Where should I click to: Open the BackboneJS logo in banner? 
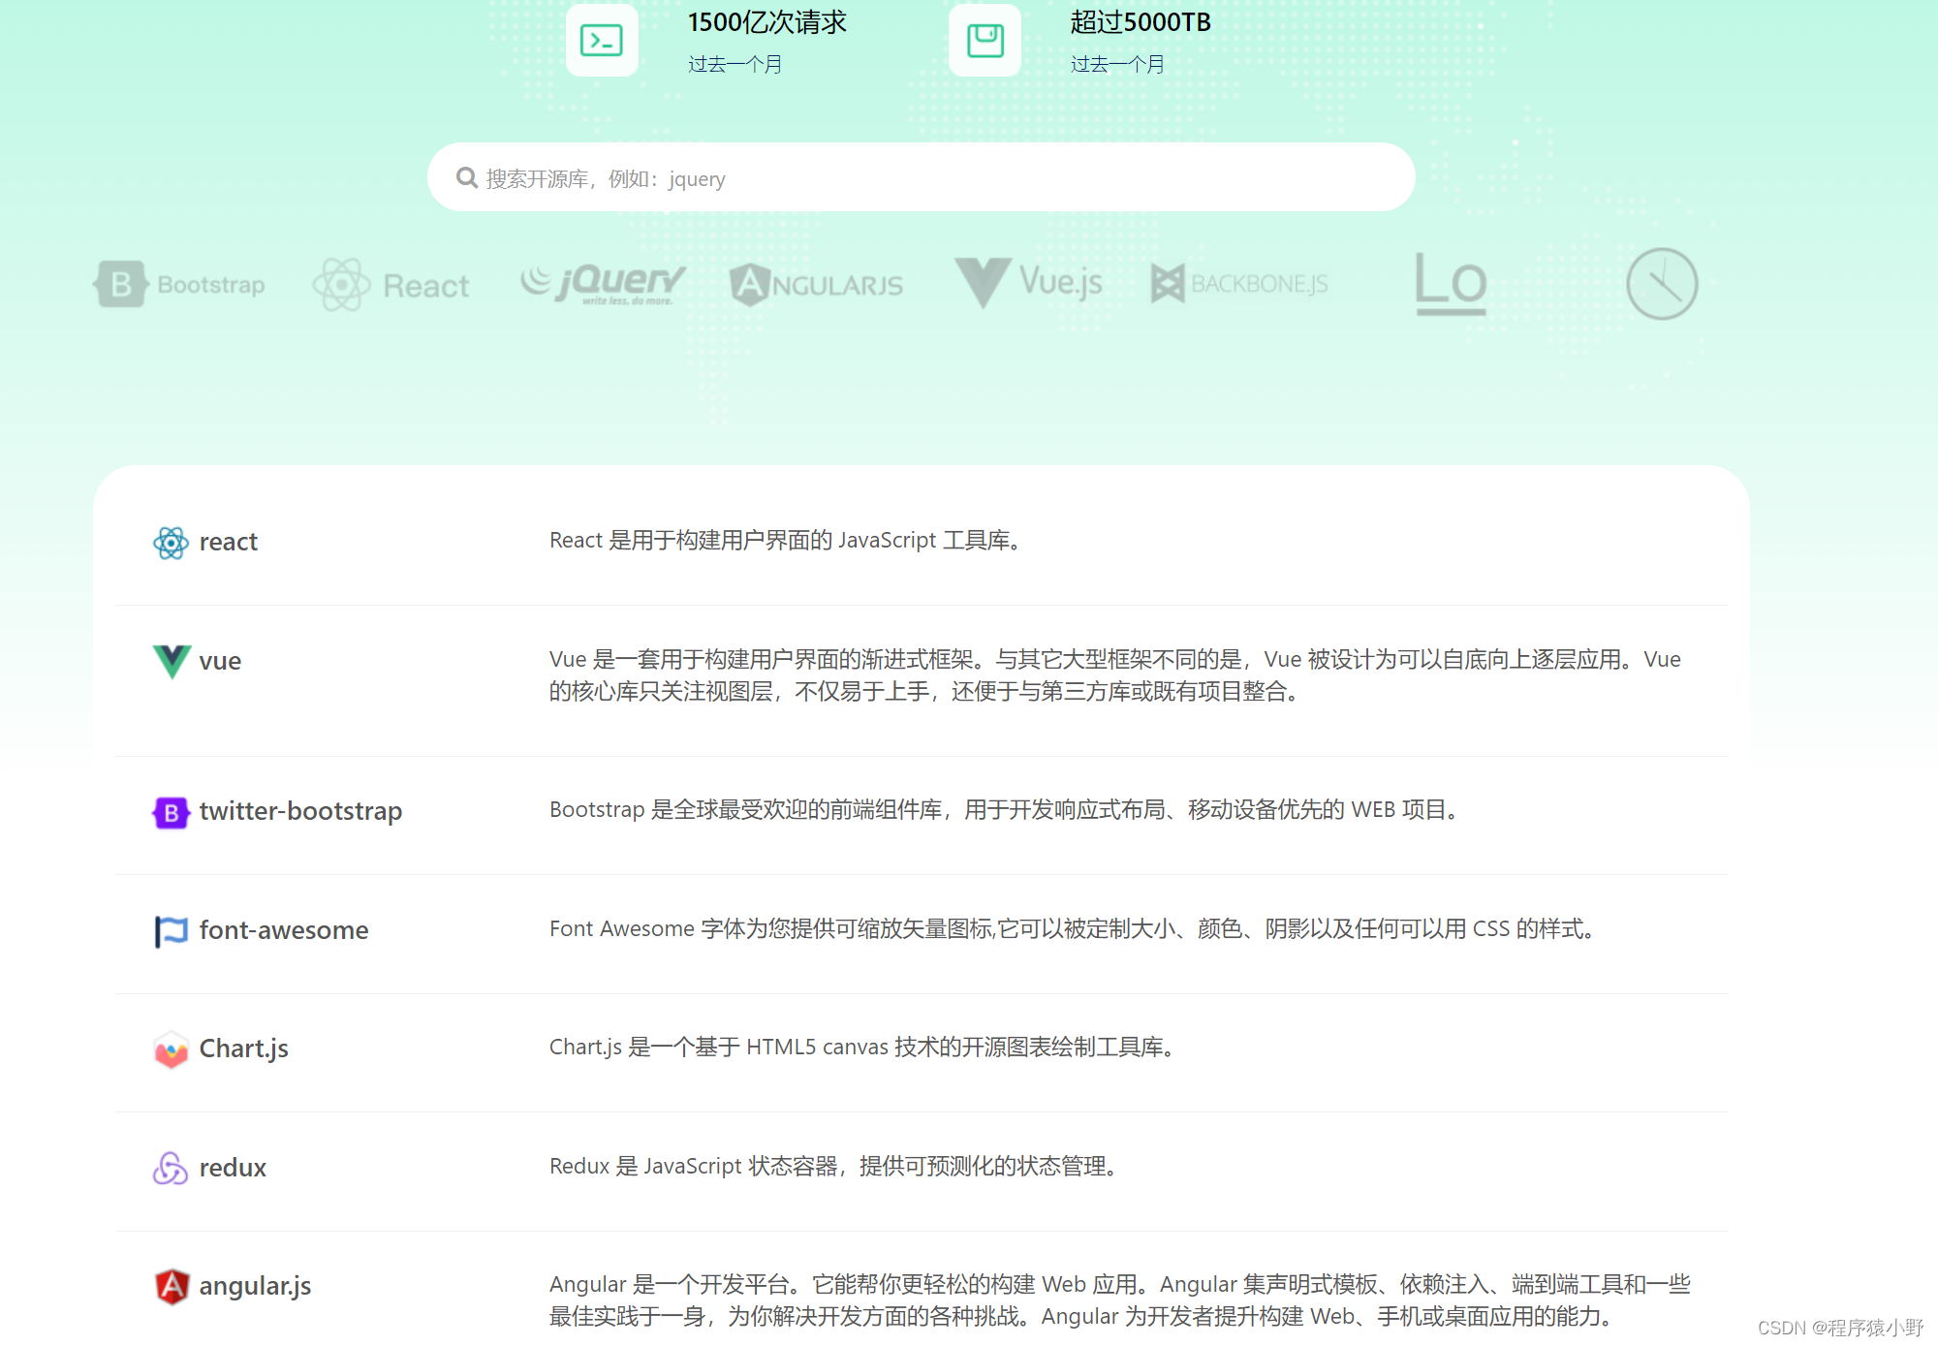click(x=1239, y=284)
